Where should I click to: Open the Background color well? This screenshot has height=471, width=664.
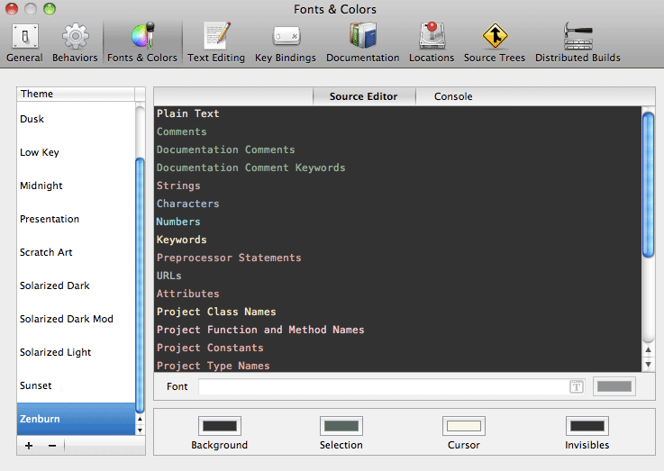[x=219, y=426]
